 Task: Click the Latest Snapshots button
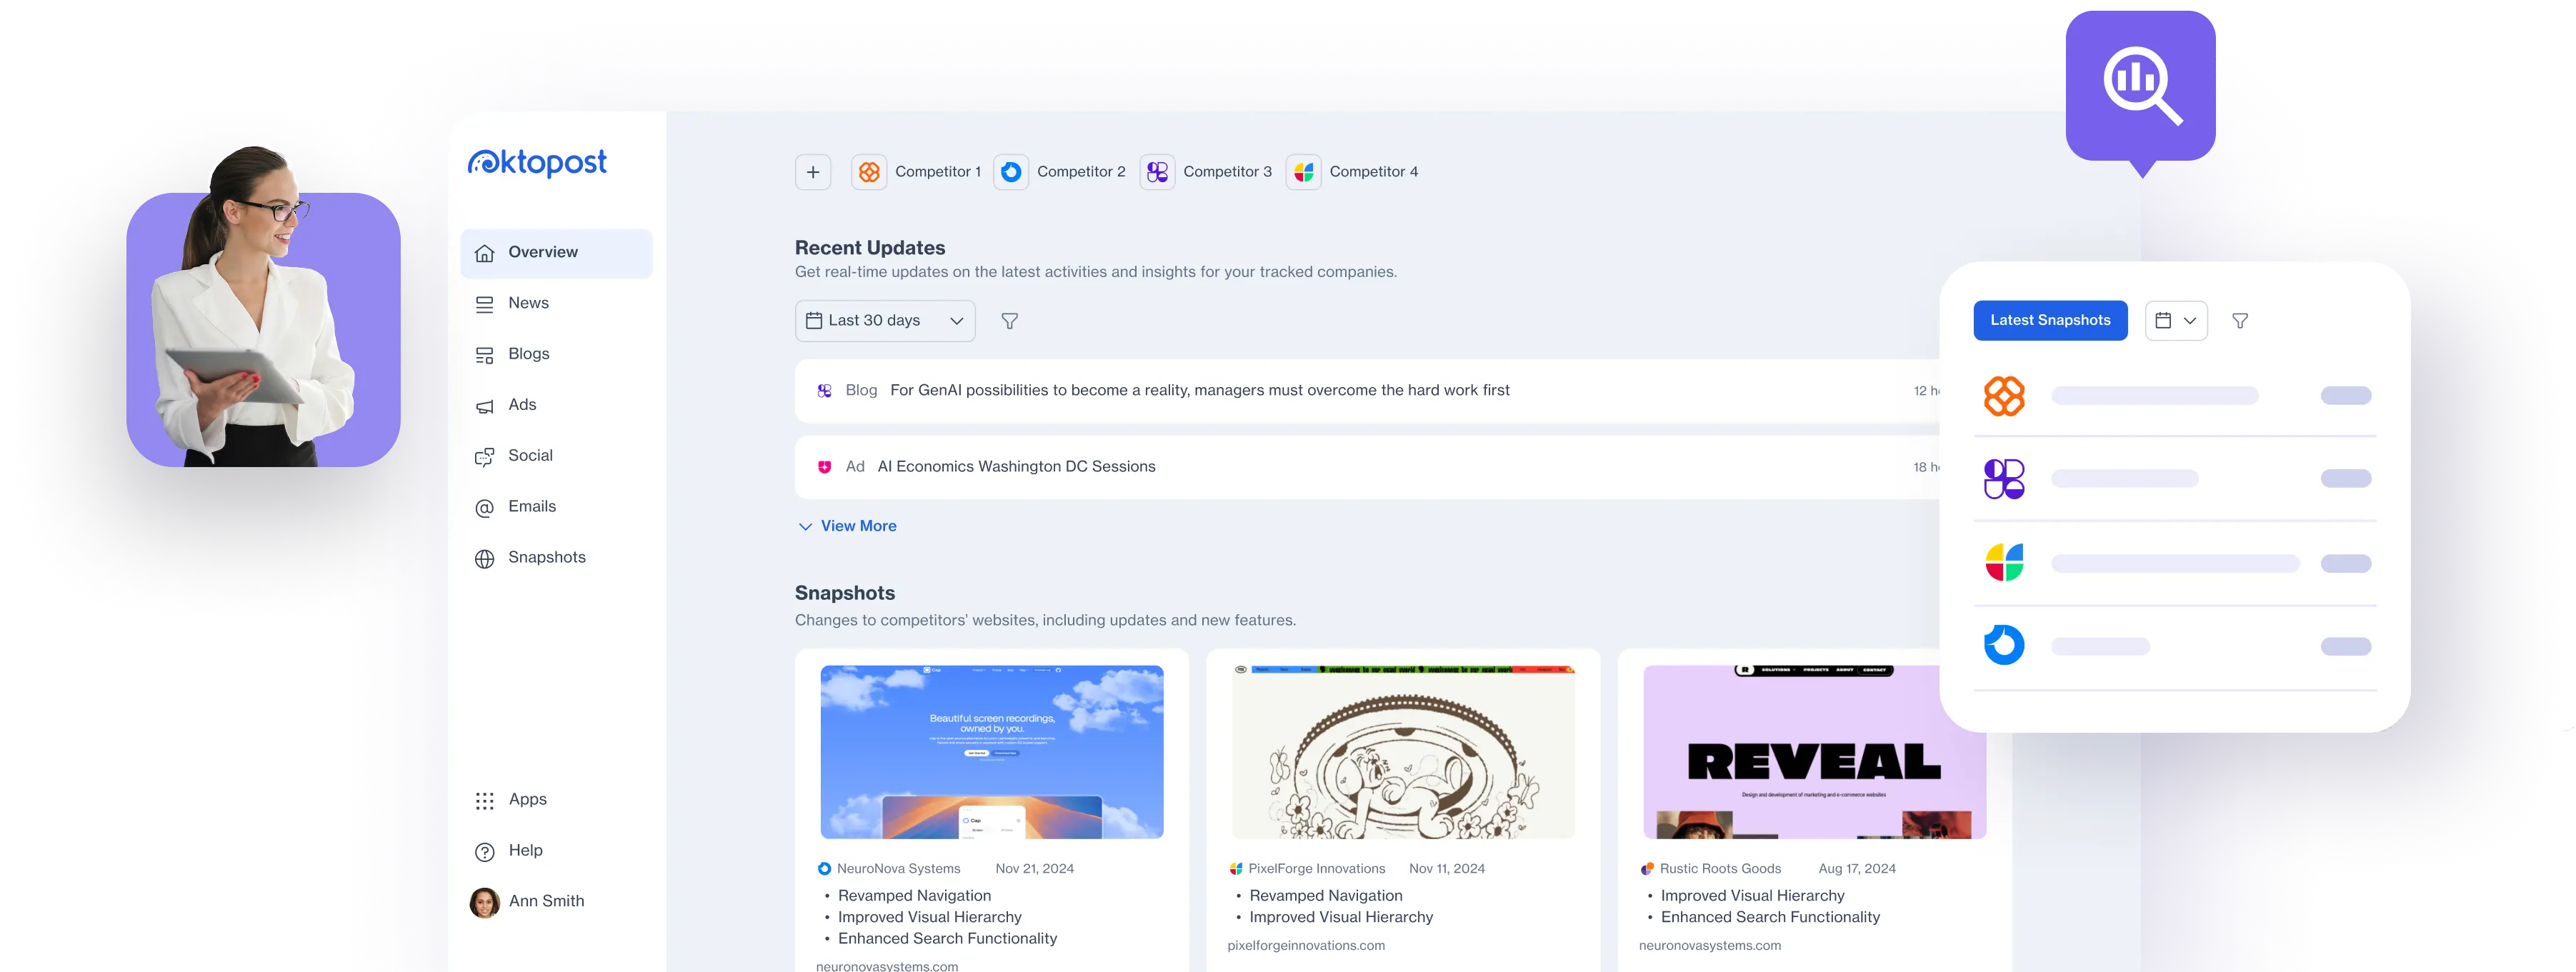2050,320
